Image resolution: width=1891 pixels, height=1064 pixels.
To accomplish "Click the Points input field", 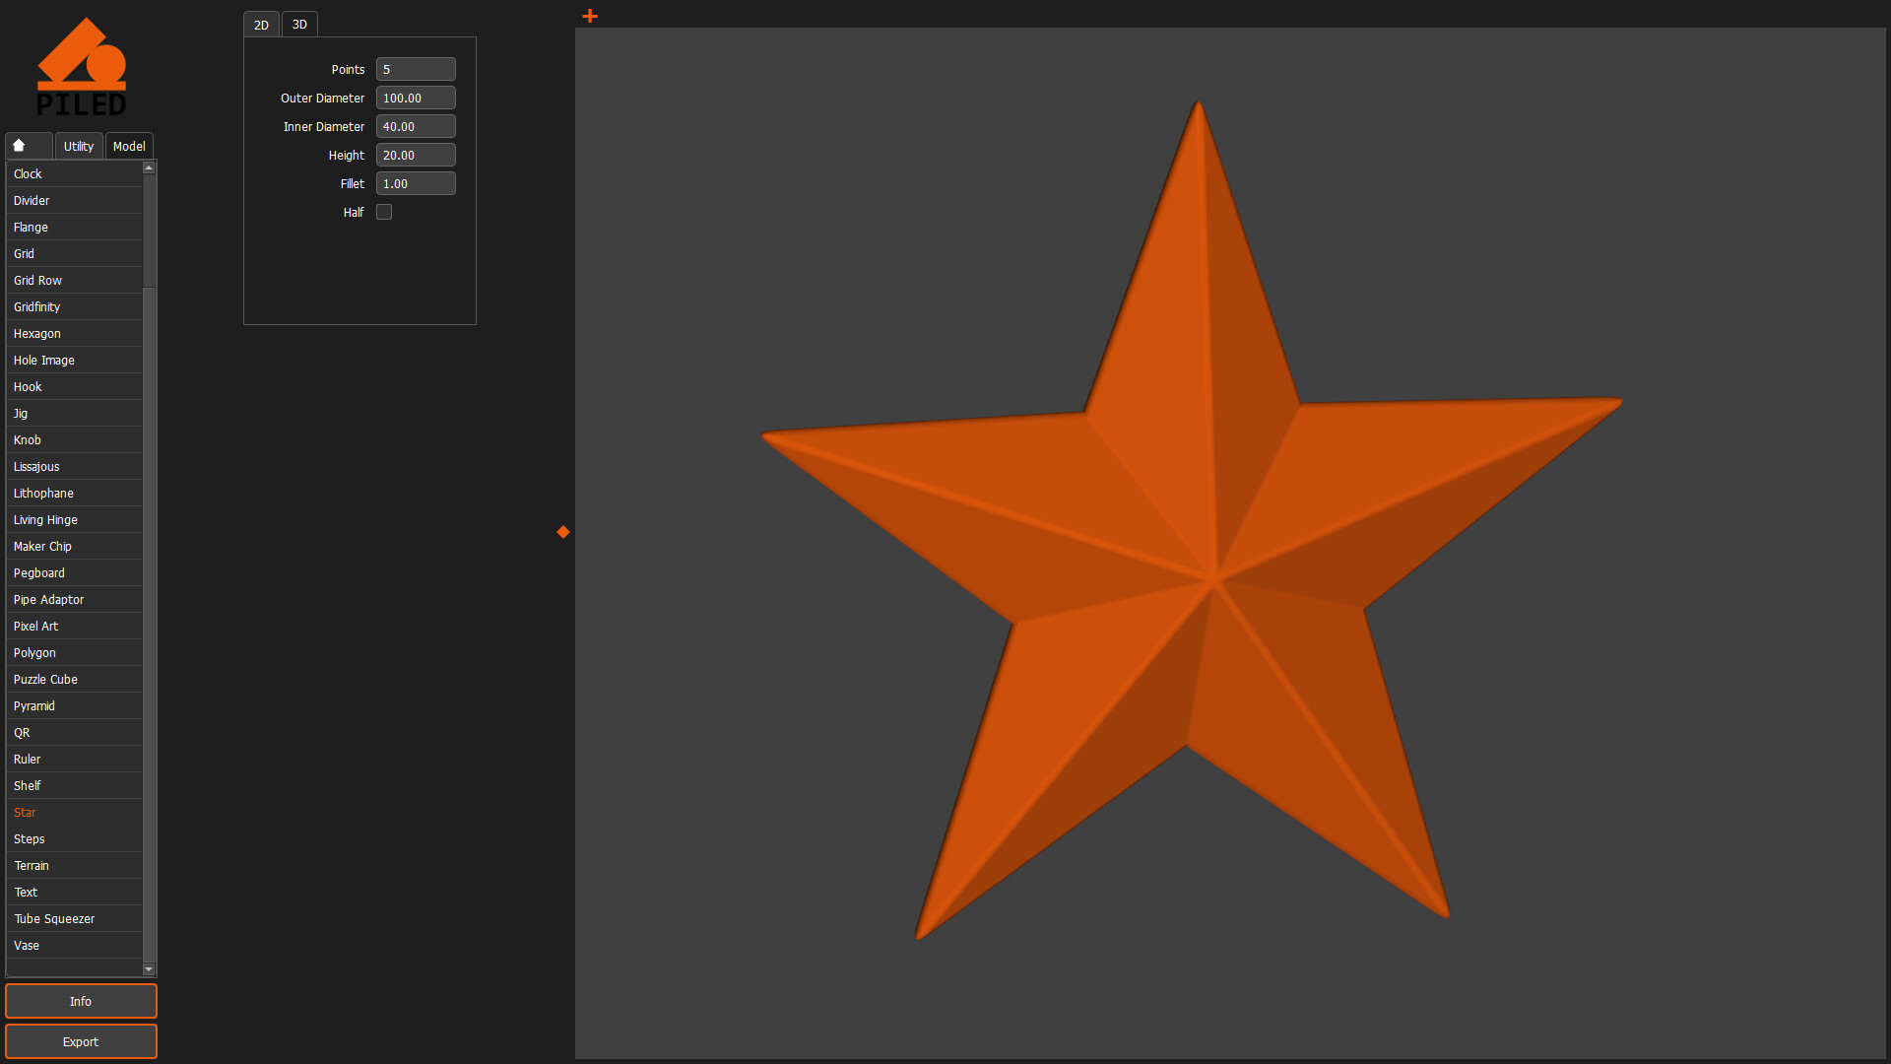I will click(416, 69).
